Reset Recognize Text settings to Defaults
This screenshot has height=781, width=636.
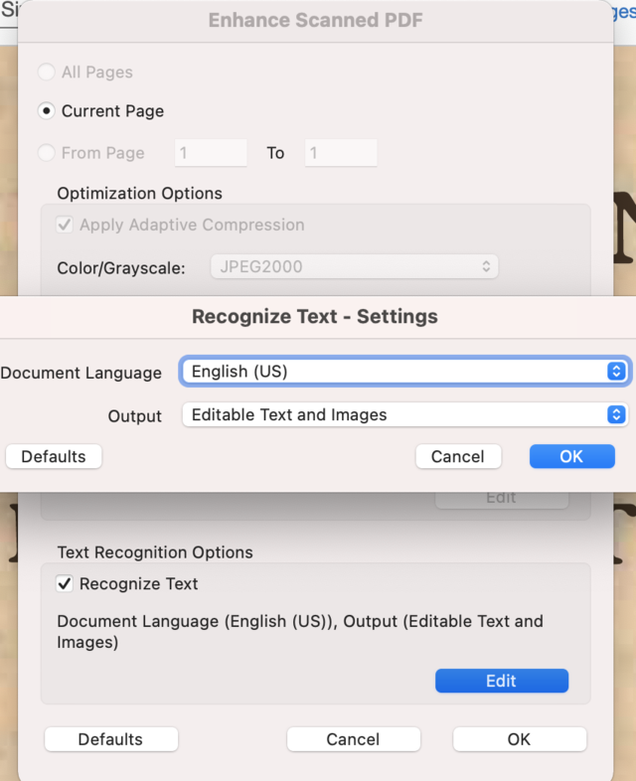click(x=54, y=456)
